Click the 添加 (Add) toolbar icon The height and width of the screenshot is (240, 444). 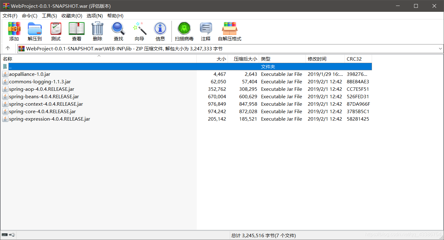14,29
